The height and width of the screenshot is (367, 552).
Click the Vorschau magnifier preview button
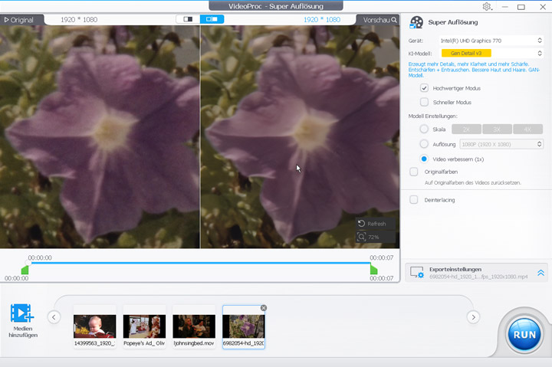pyautogui.click(x=378, y=20)
